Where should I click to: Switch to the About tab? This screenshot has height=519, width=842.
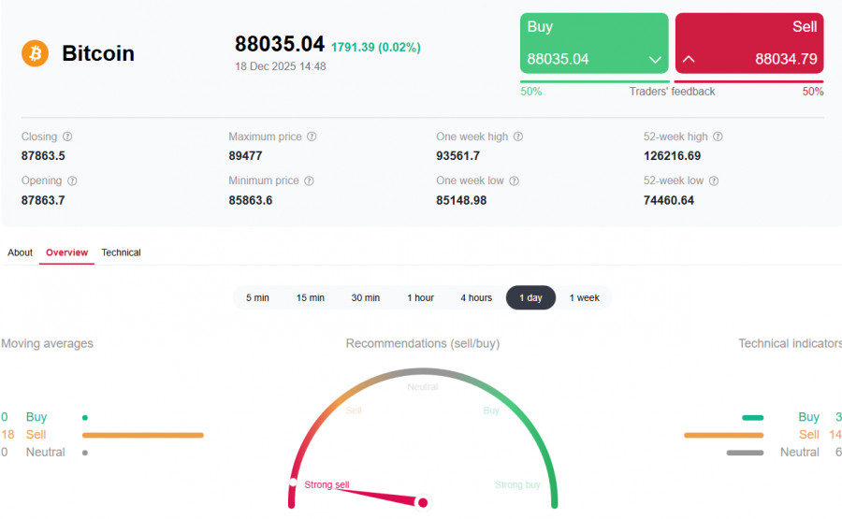click(x=20, y=252)
